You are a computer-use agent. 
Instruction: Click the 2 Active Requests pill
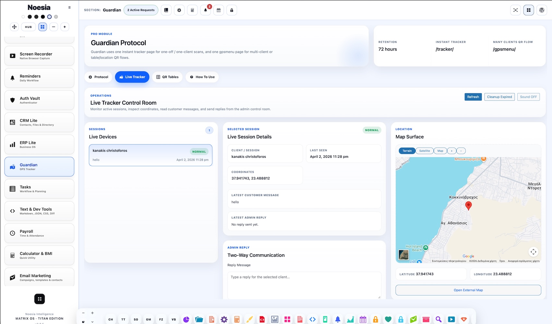coord(141,10)
